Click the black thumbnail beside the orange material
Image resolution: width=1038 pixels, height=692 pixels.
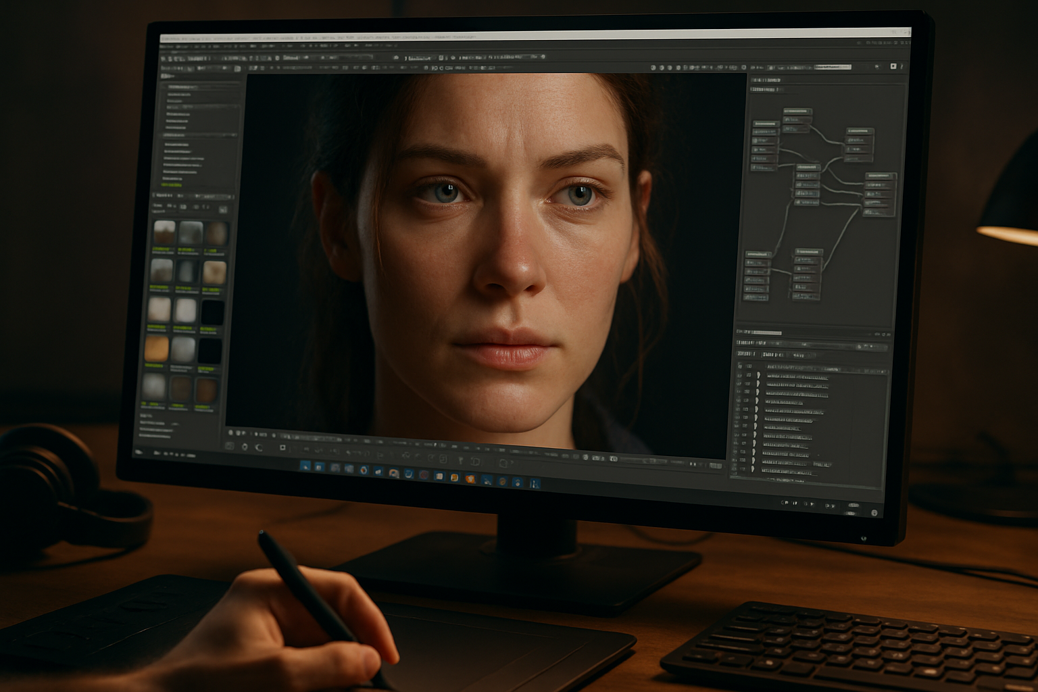(x=209, y=351)
